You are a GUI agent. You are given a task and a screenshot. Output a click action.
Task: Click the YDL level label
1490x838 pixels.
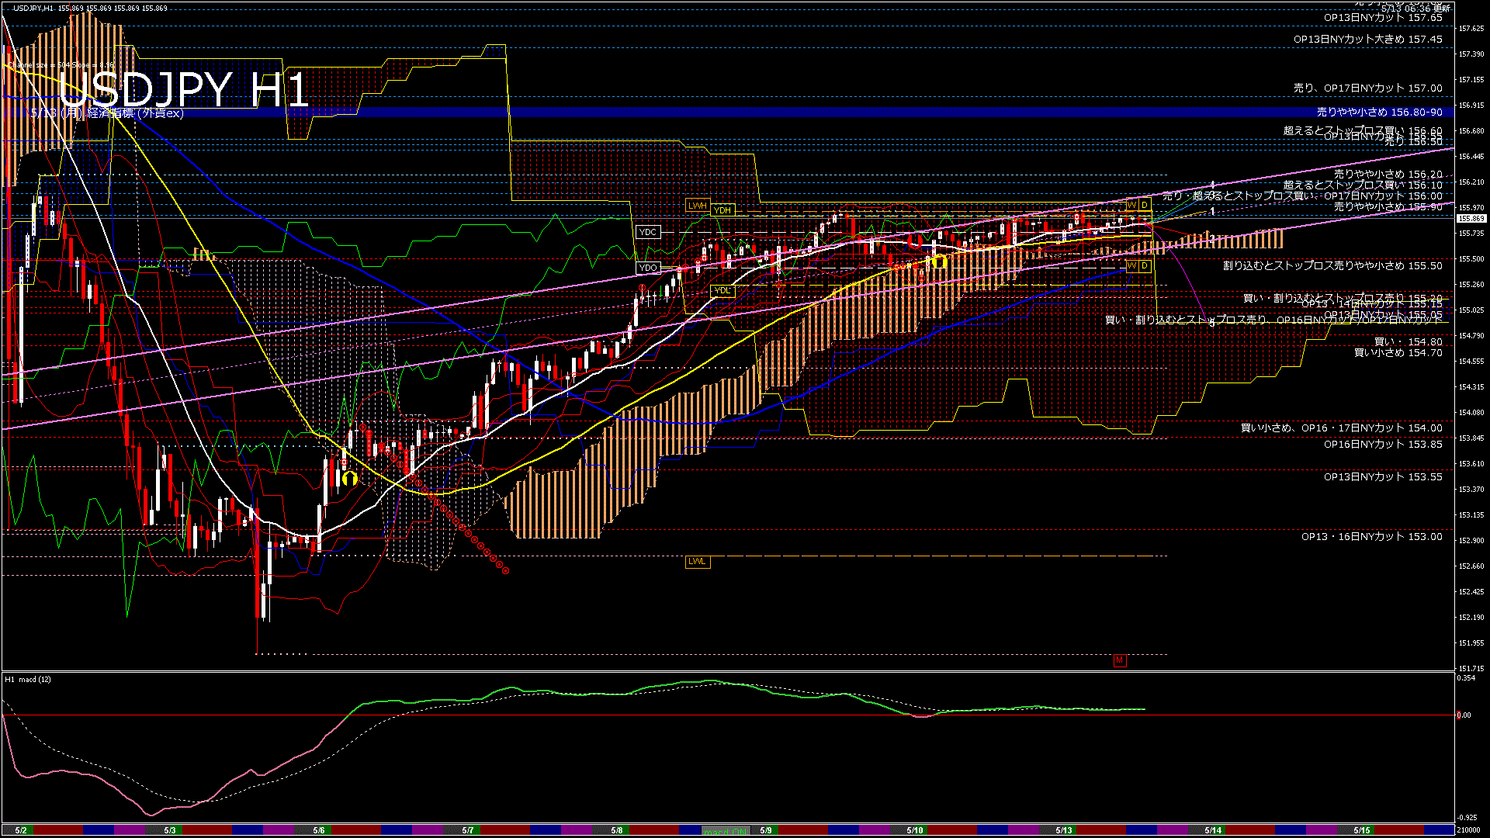[x=722, y=291]
